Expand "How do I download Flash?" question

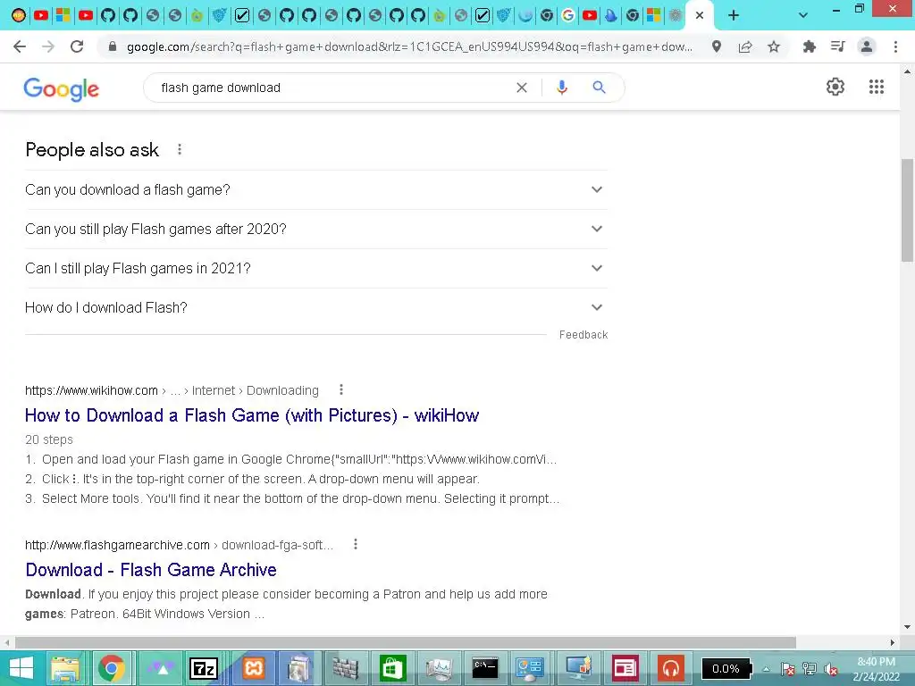pos(316,307)
